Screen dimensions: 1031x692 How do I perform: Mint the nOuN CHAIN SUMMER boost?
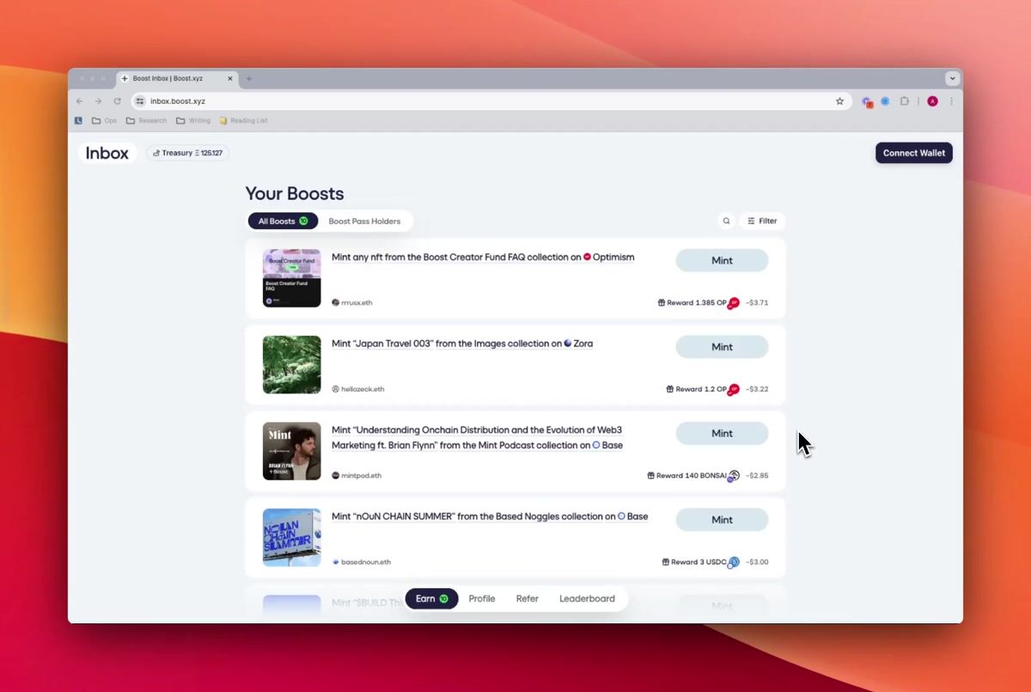[722, 519]
